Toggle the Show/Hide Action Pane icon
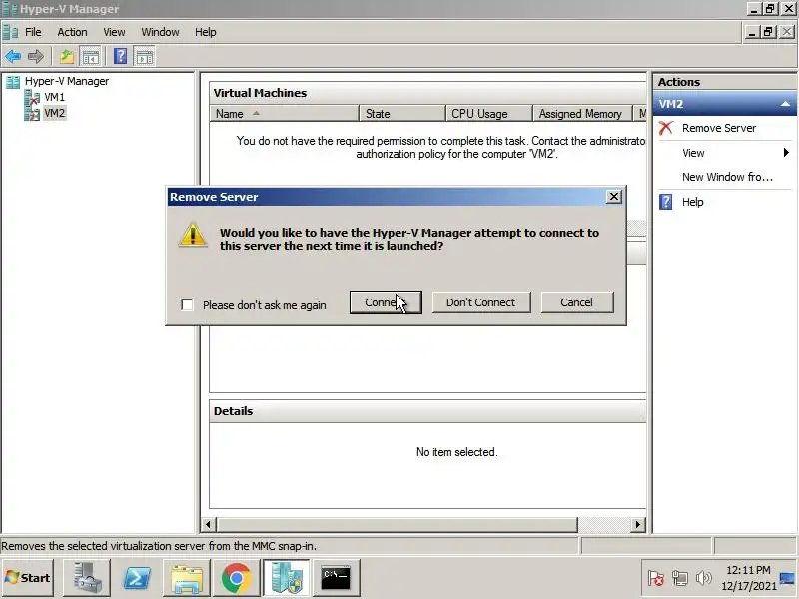Screen dimensions: 799x599 pyautogui.click(x=144, y=56)
